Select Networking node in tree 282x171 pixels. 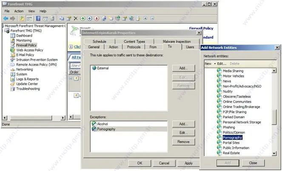(25, 69)
